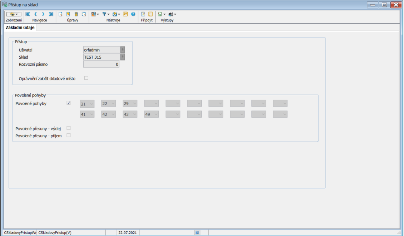Go to the previous record arrow
The height and width of the screenshot is (236, 404).
(35, 14)
